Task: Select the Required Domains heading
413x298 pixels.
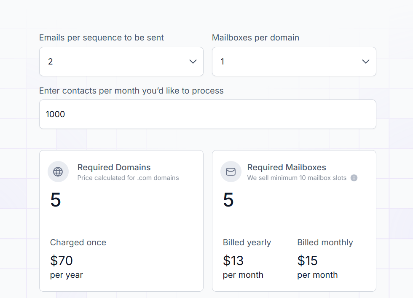Action: [114, 167]
